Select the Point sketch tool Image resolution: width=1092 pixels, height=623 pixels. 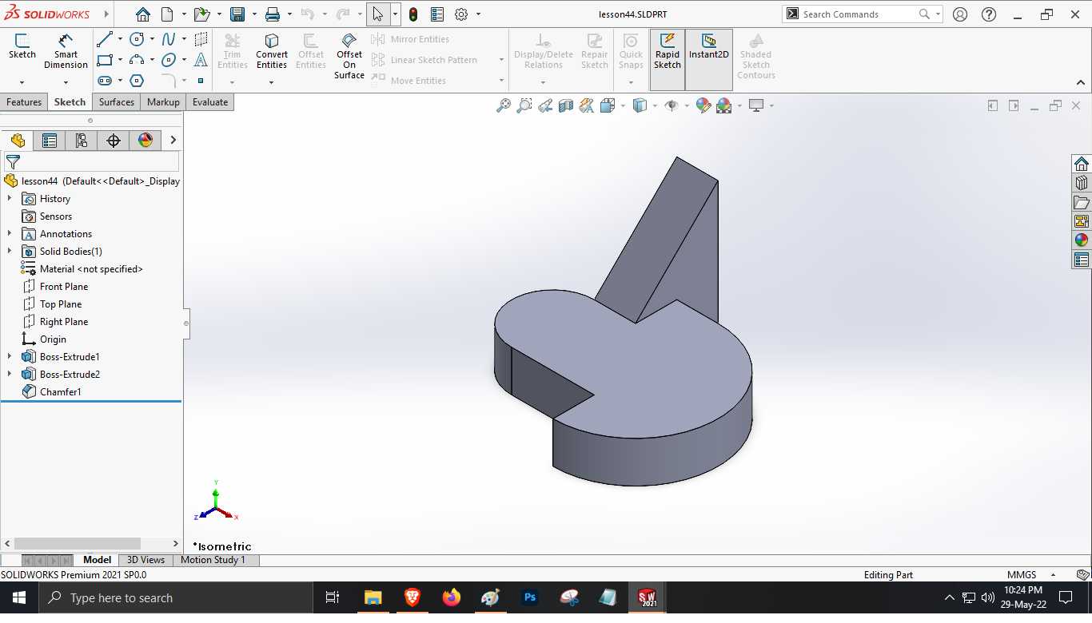coord(201,81)
